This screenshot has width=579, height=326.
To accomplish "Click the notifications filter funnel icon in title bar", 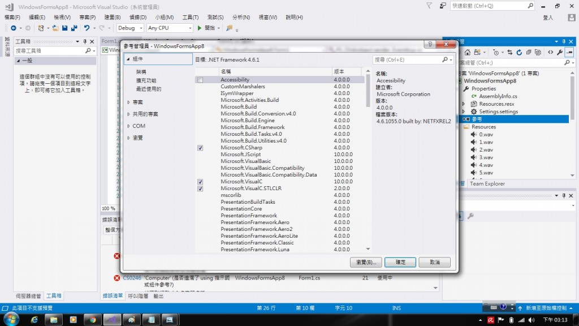I will point(429,6).
